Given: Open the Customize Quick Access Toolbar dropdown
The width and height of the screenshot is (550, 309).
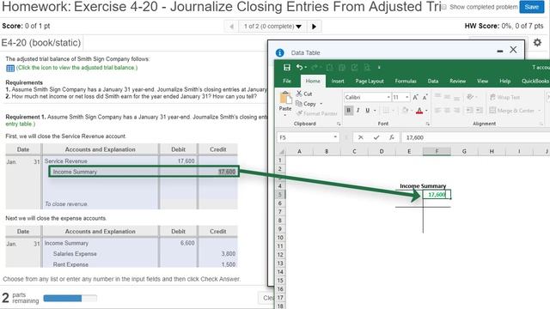Looking at the screenshot, I should click(379, 67).
